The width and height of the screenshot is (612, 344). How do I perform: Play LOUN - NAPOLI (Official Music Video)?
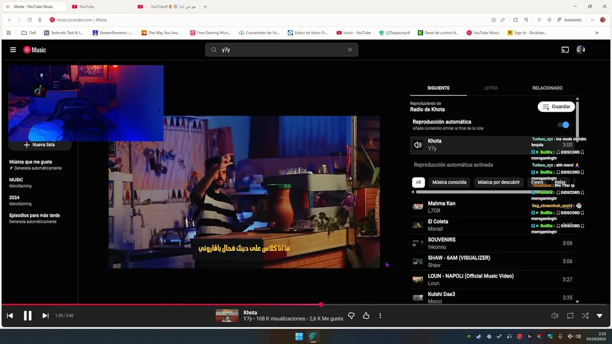492,279
